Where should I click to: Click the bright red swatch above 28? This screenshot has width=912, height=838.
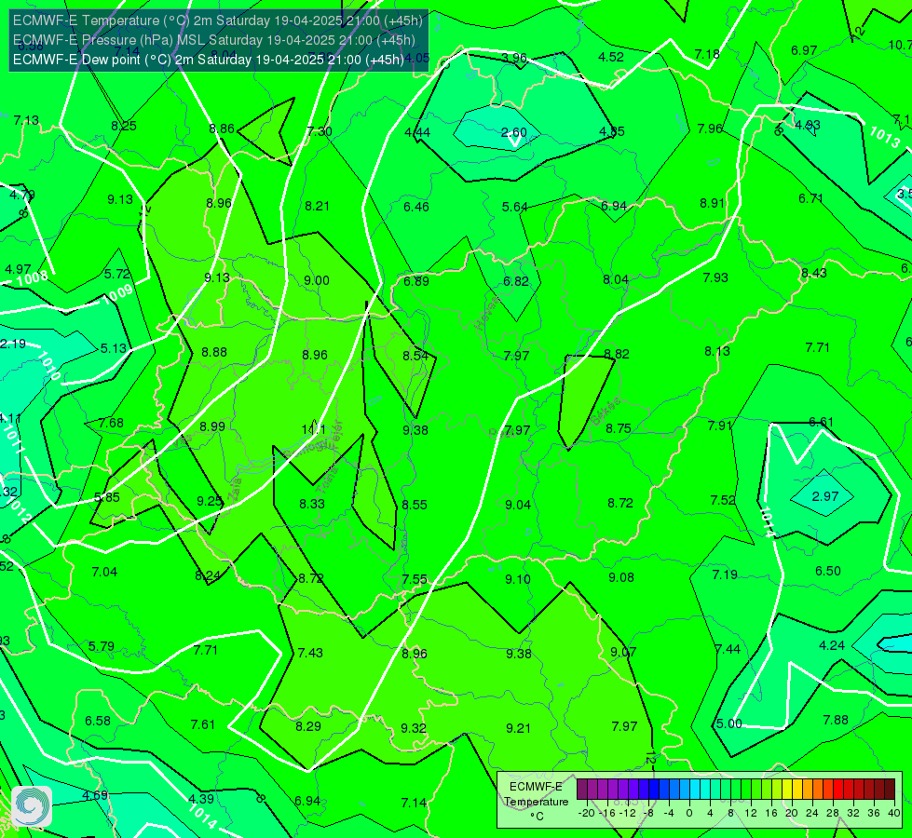click(x=838, y=790)
